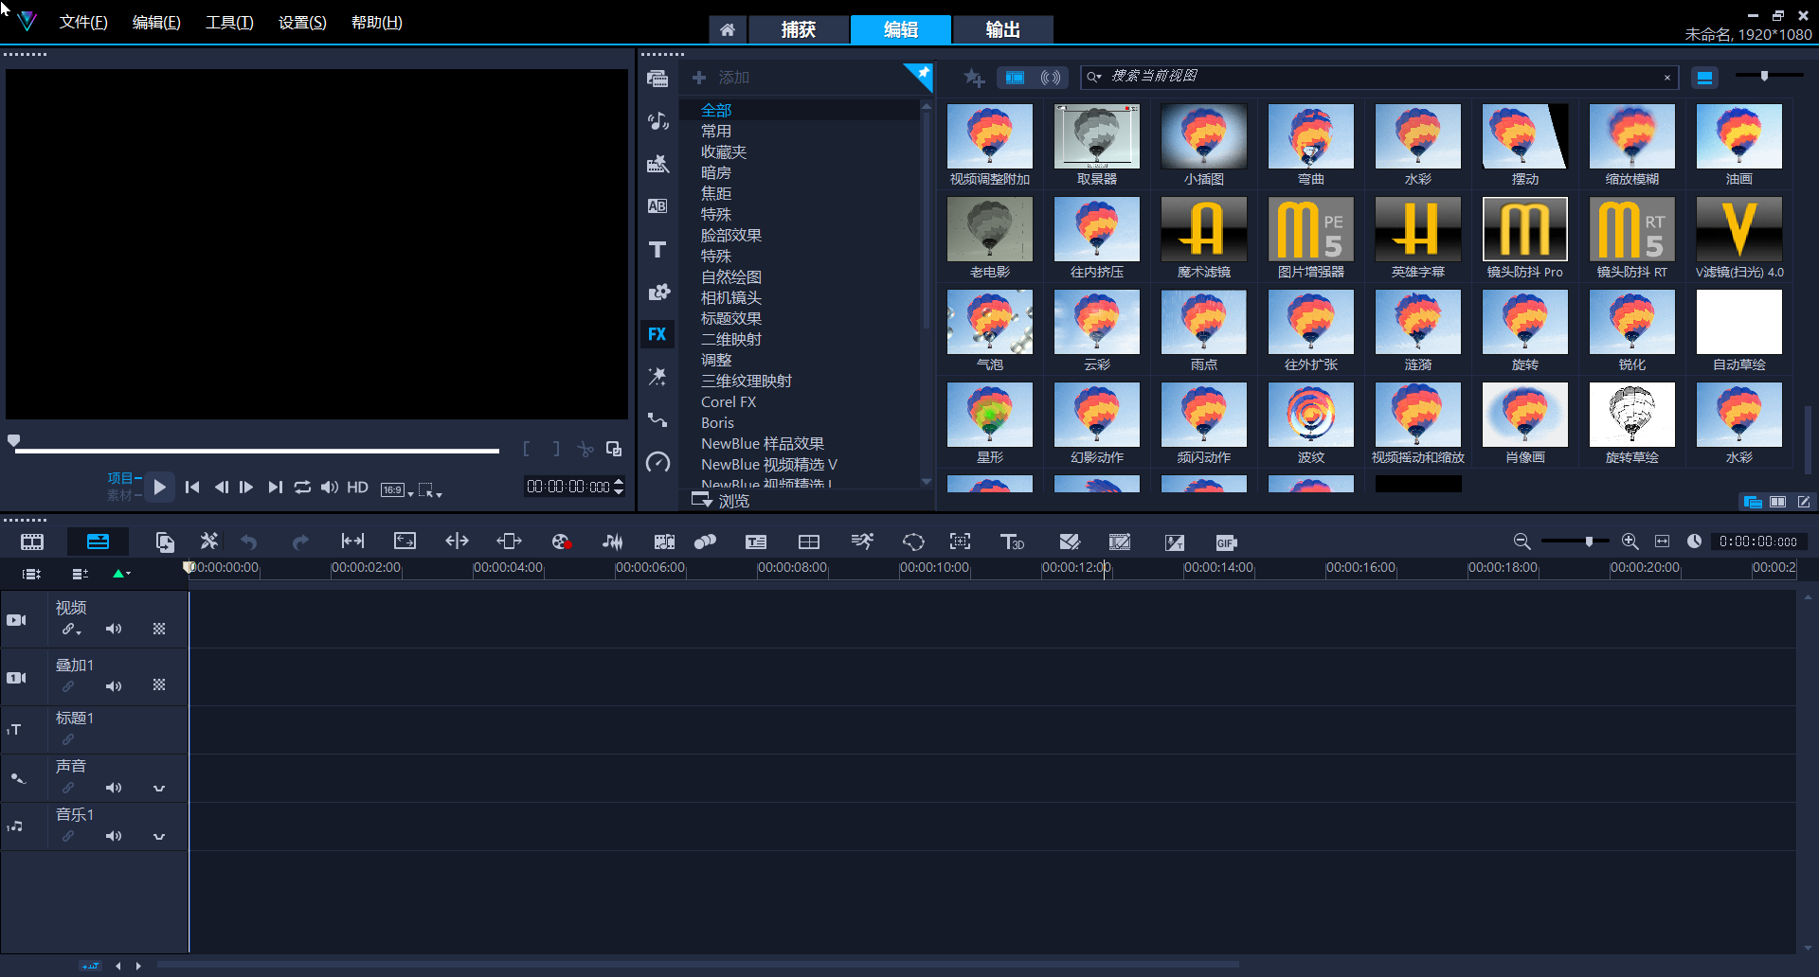This screenshot has width=1819, height=977.
Task: Click the timecode stepper arrows
Action: [x=619, y=487]
